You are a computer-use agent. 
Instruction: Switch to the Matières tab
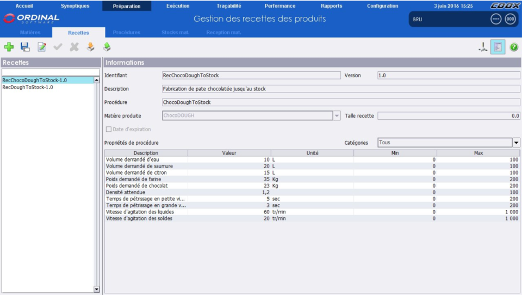coord(30,33)
